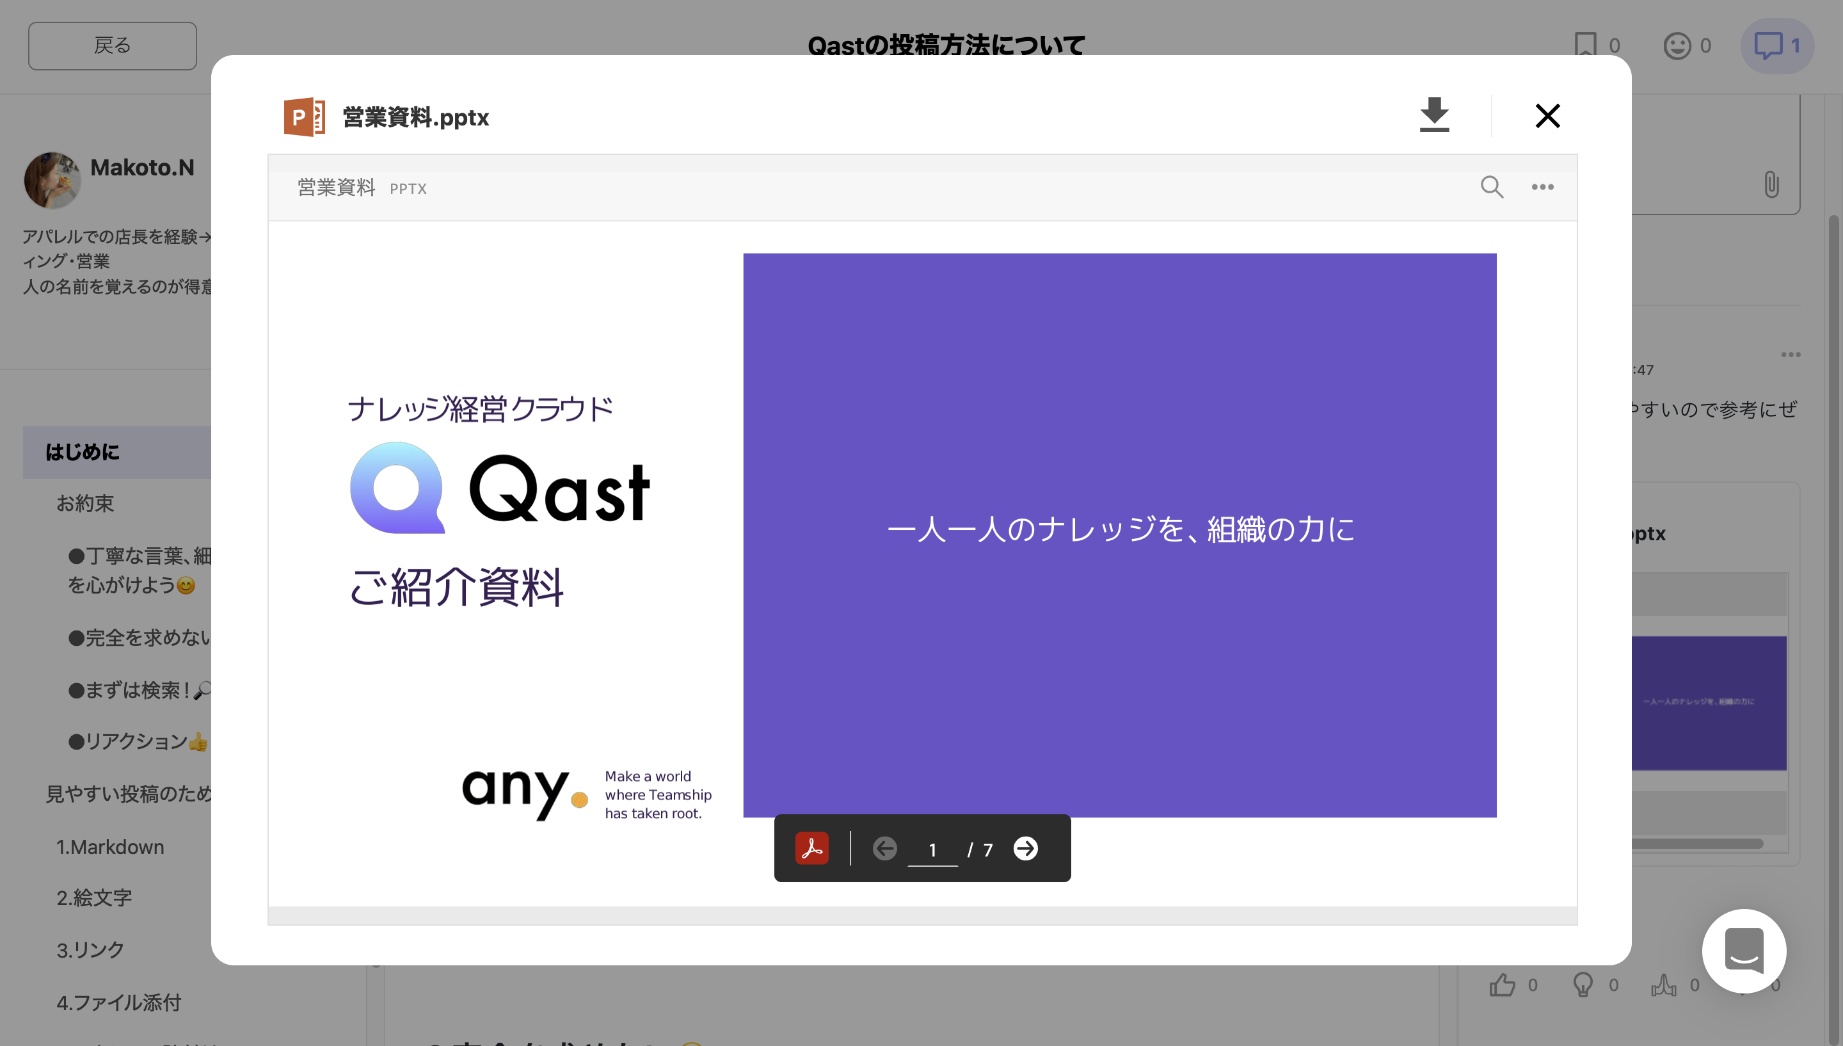Click the PowerPoint file icon
The image size is (1843, 1046).
coord(305,117)
